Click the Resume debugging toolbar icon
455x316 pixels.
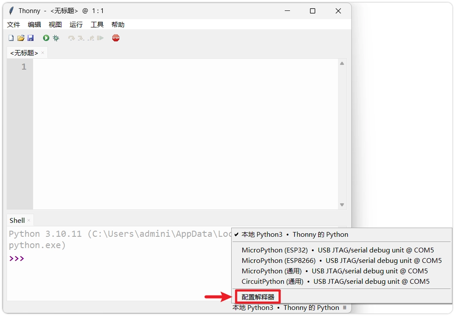[101, 38]
